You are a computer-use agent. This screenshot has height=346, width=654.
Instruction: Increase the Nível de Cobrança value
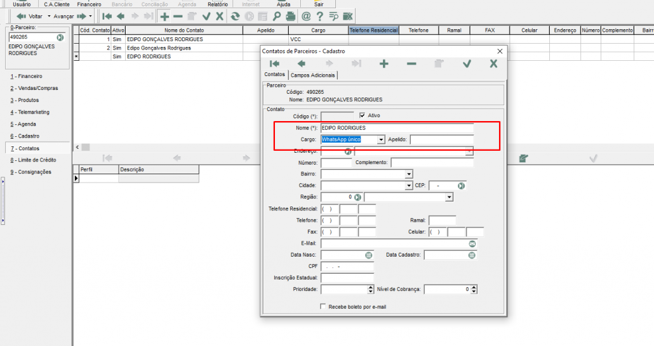(x=474, y=286)
